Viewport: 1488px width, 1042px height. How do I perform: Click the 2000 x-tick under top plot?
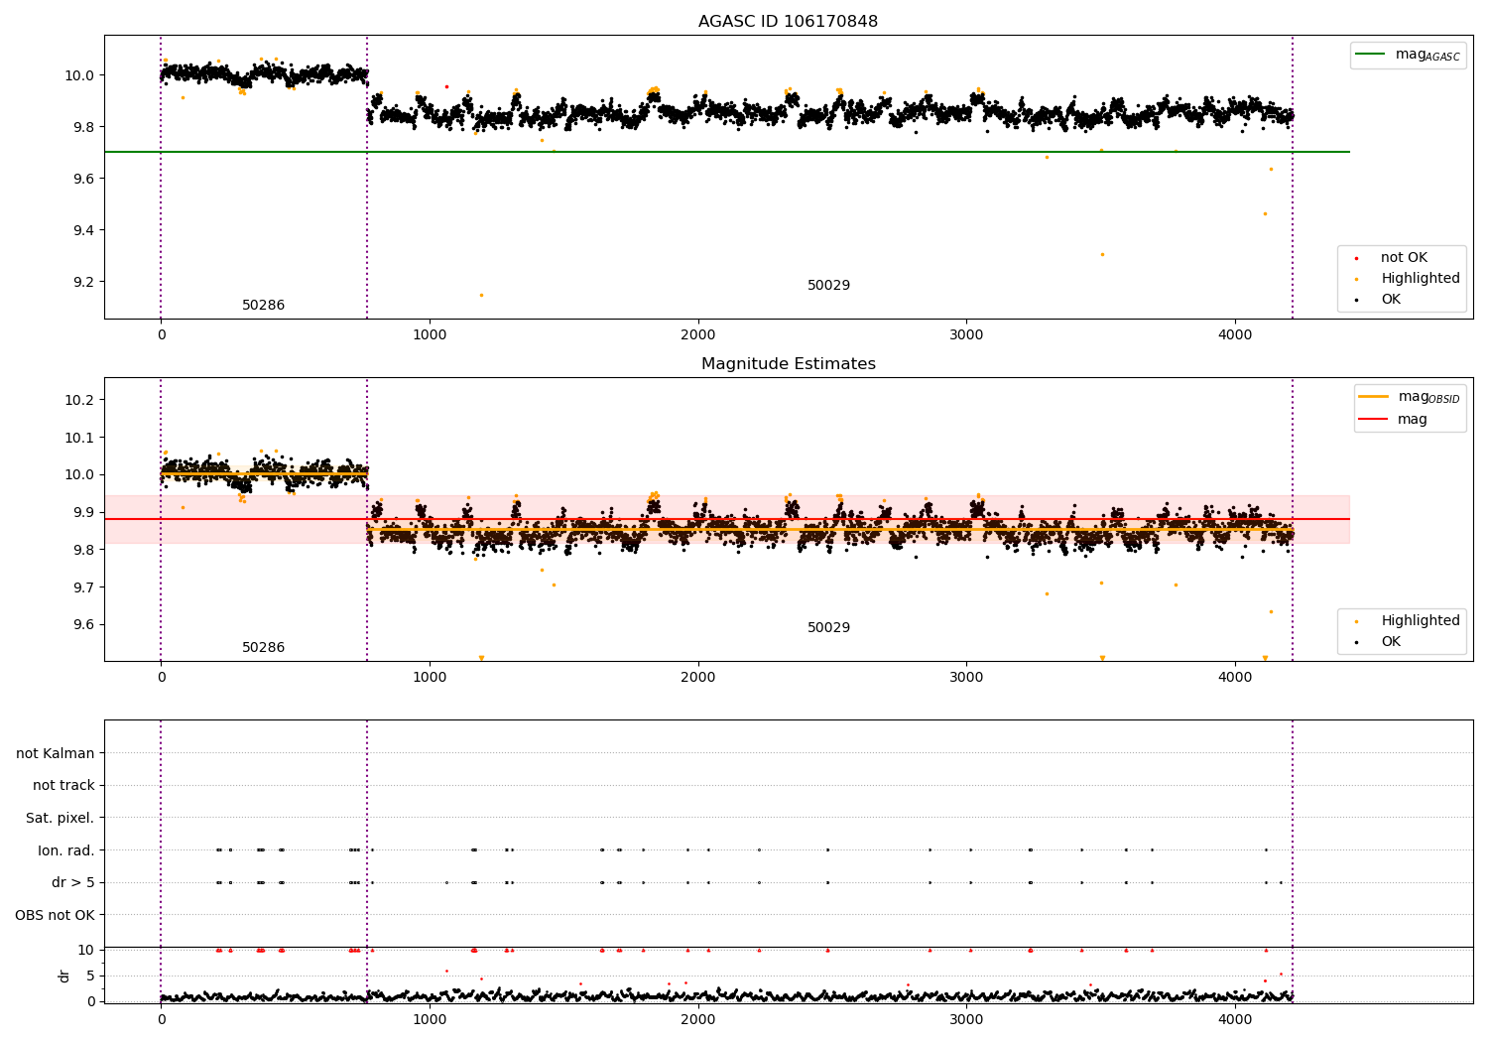[x=698, y=335]
